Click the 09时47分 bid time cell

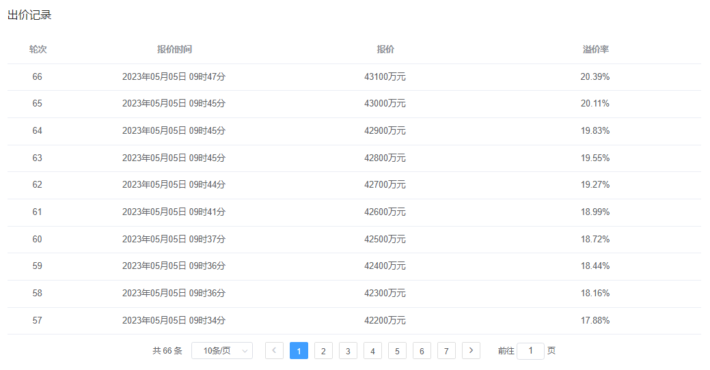pos(174,77)
